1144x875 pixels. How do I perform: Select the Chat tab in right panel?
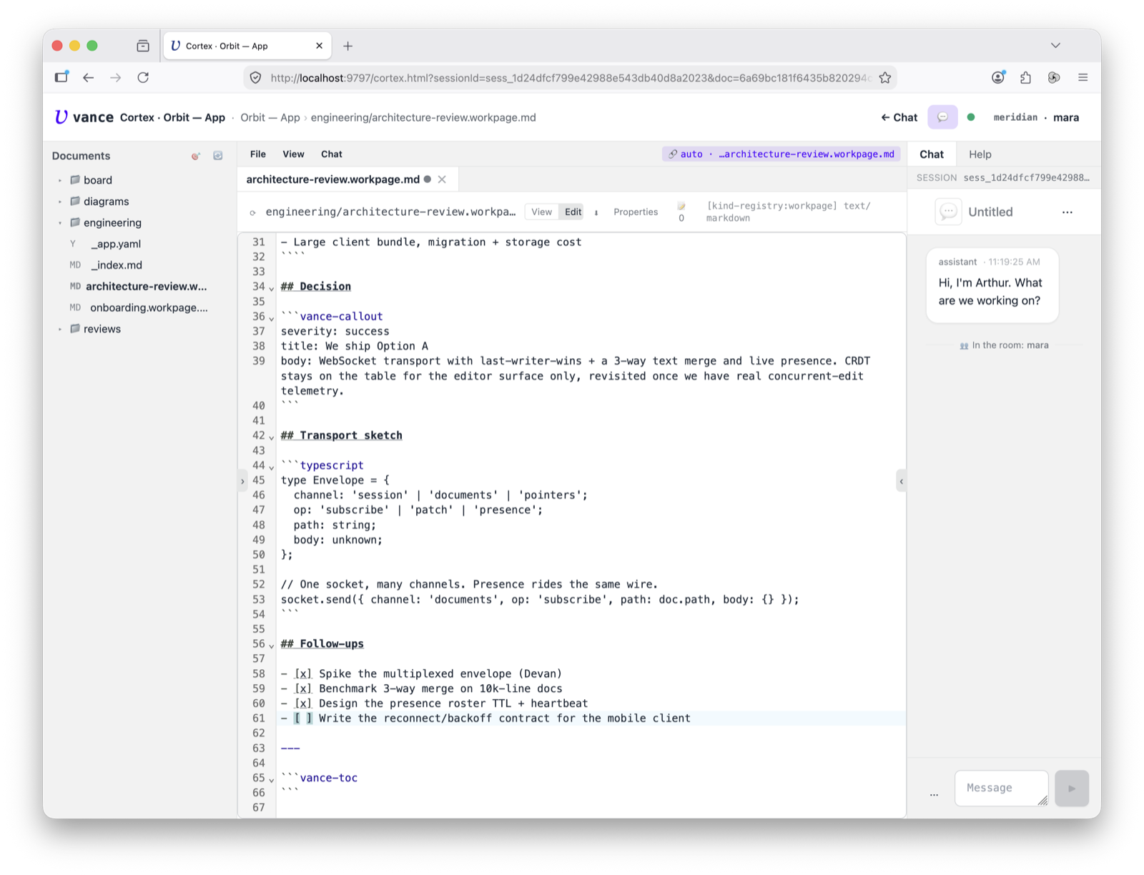[932, 154]
